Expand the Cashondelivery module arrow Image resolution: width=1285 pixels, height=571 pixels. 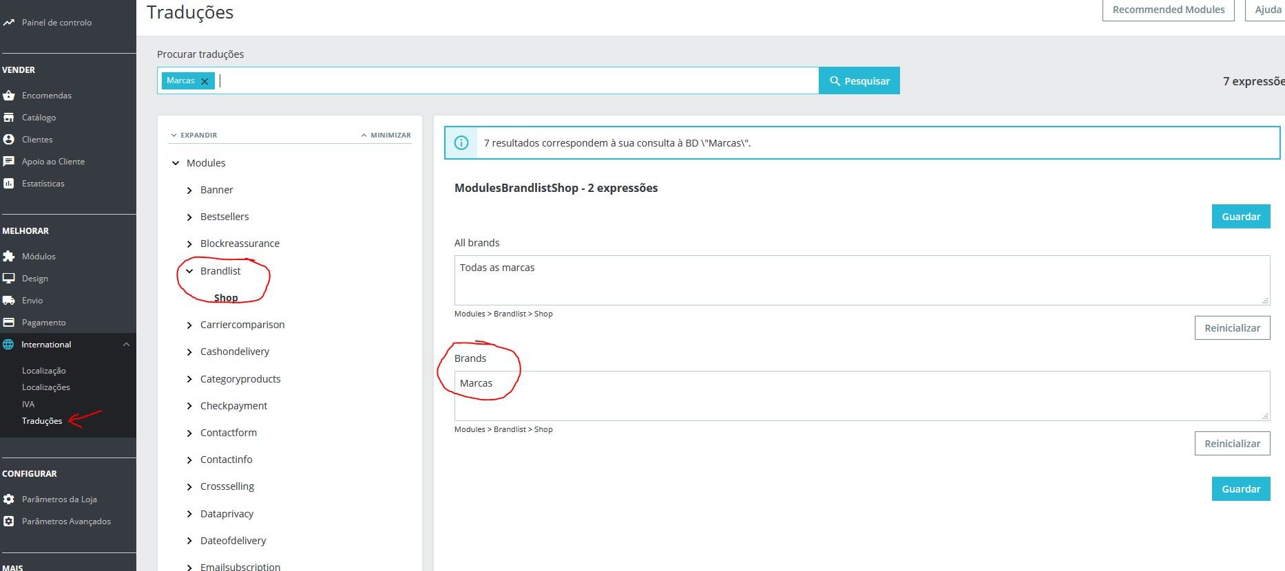pyautogui.click(x=189, y=352)
